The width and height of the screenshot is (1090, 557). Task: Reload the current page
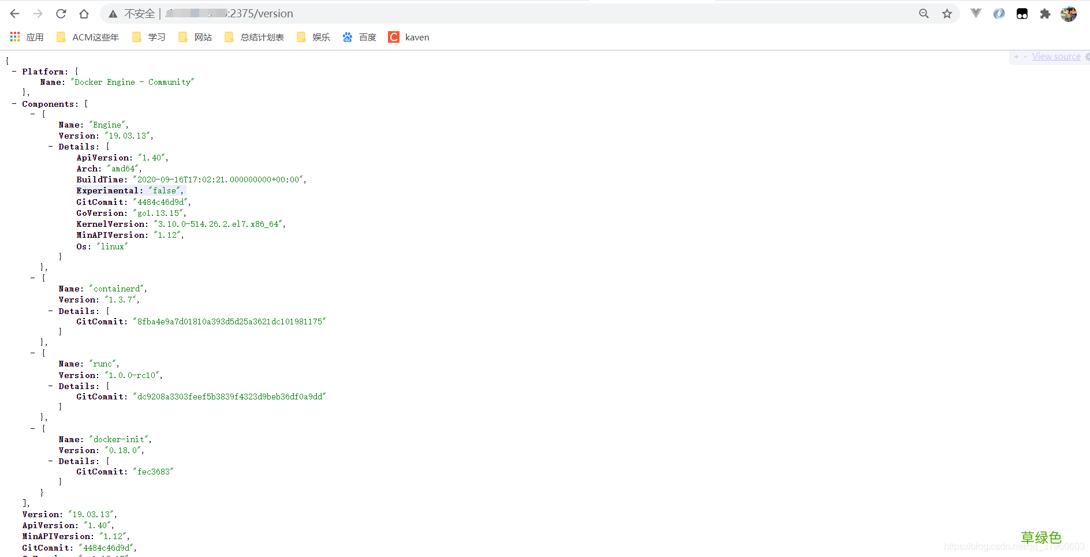[x=61, y=14]
